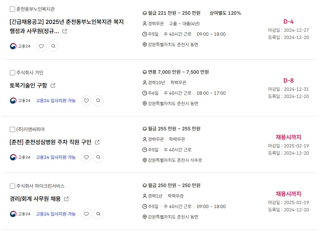Click 고용24 입사지원 가능 for 토목기술인 listing
Viewport: 320px width, 231px height.
(x=56, y=101)
